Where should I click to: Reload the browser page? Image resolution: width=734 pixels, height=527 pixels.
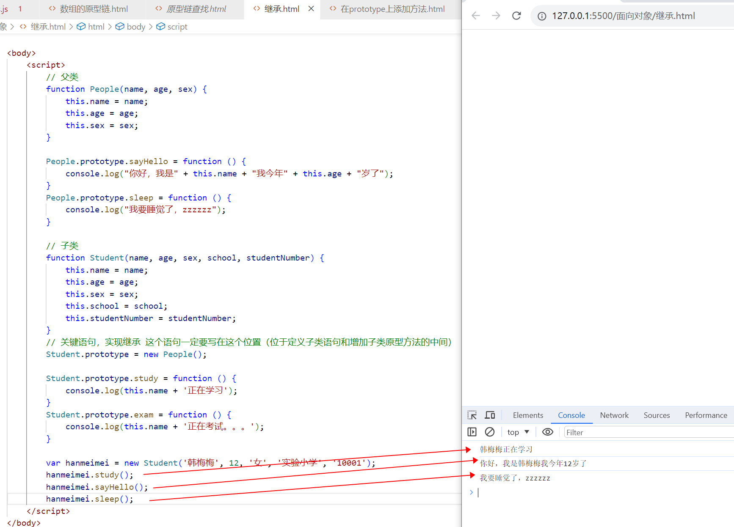(x=516, y=16)
